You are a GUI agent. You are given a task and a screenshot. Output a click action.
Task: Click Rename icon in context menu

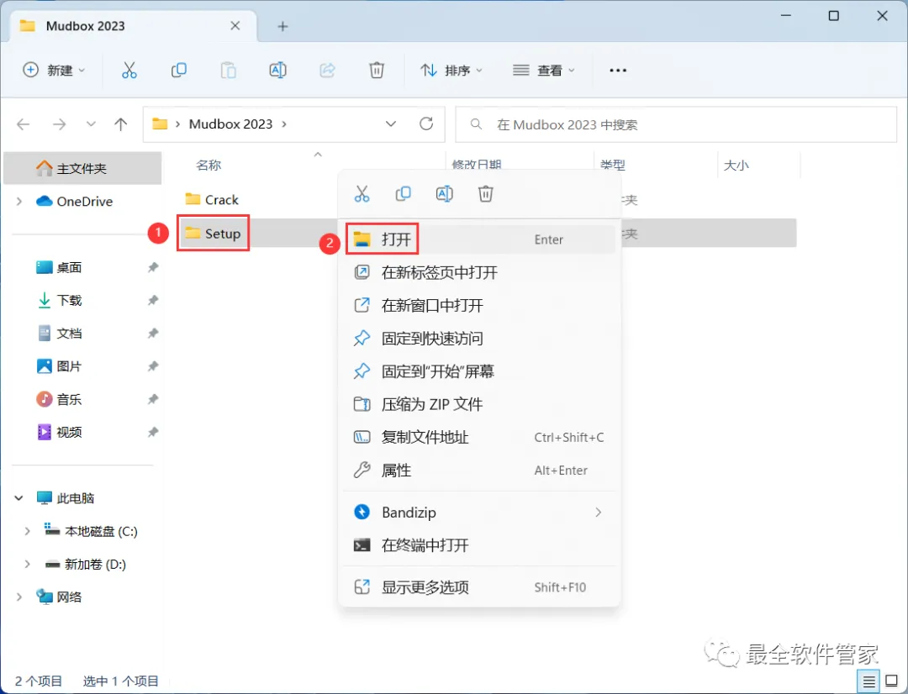tap(444, 194)
